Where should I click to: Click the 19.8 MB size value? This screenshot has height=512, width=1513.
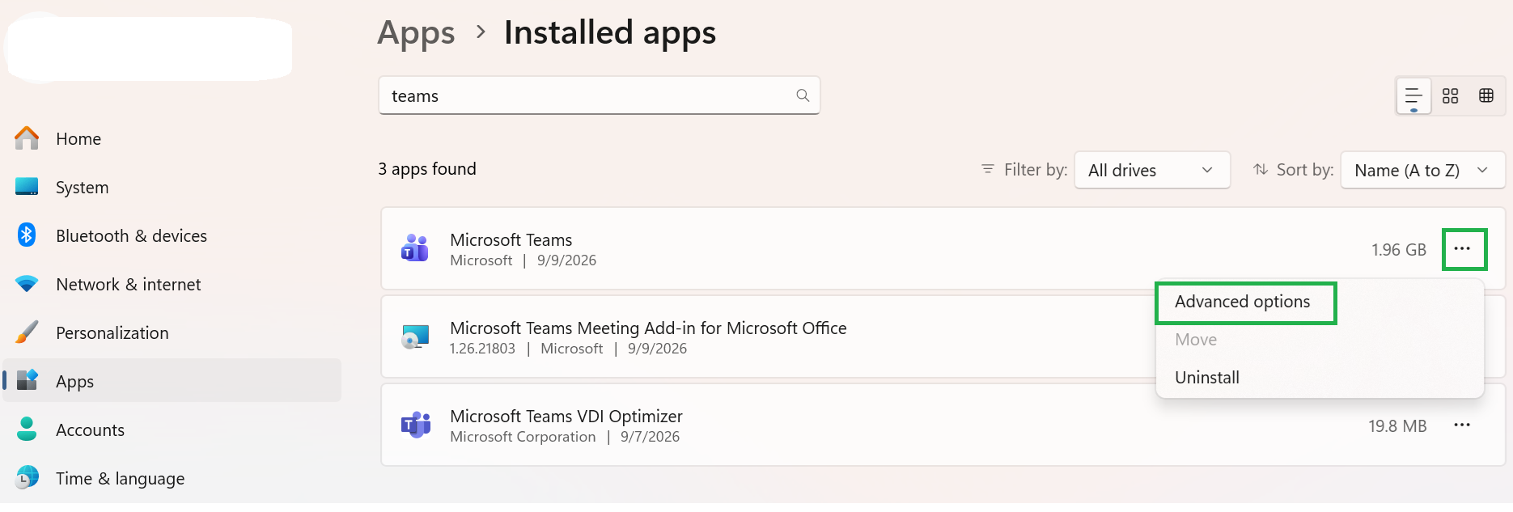point(1397,425)
